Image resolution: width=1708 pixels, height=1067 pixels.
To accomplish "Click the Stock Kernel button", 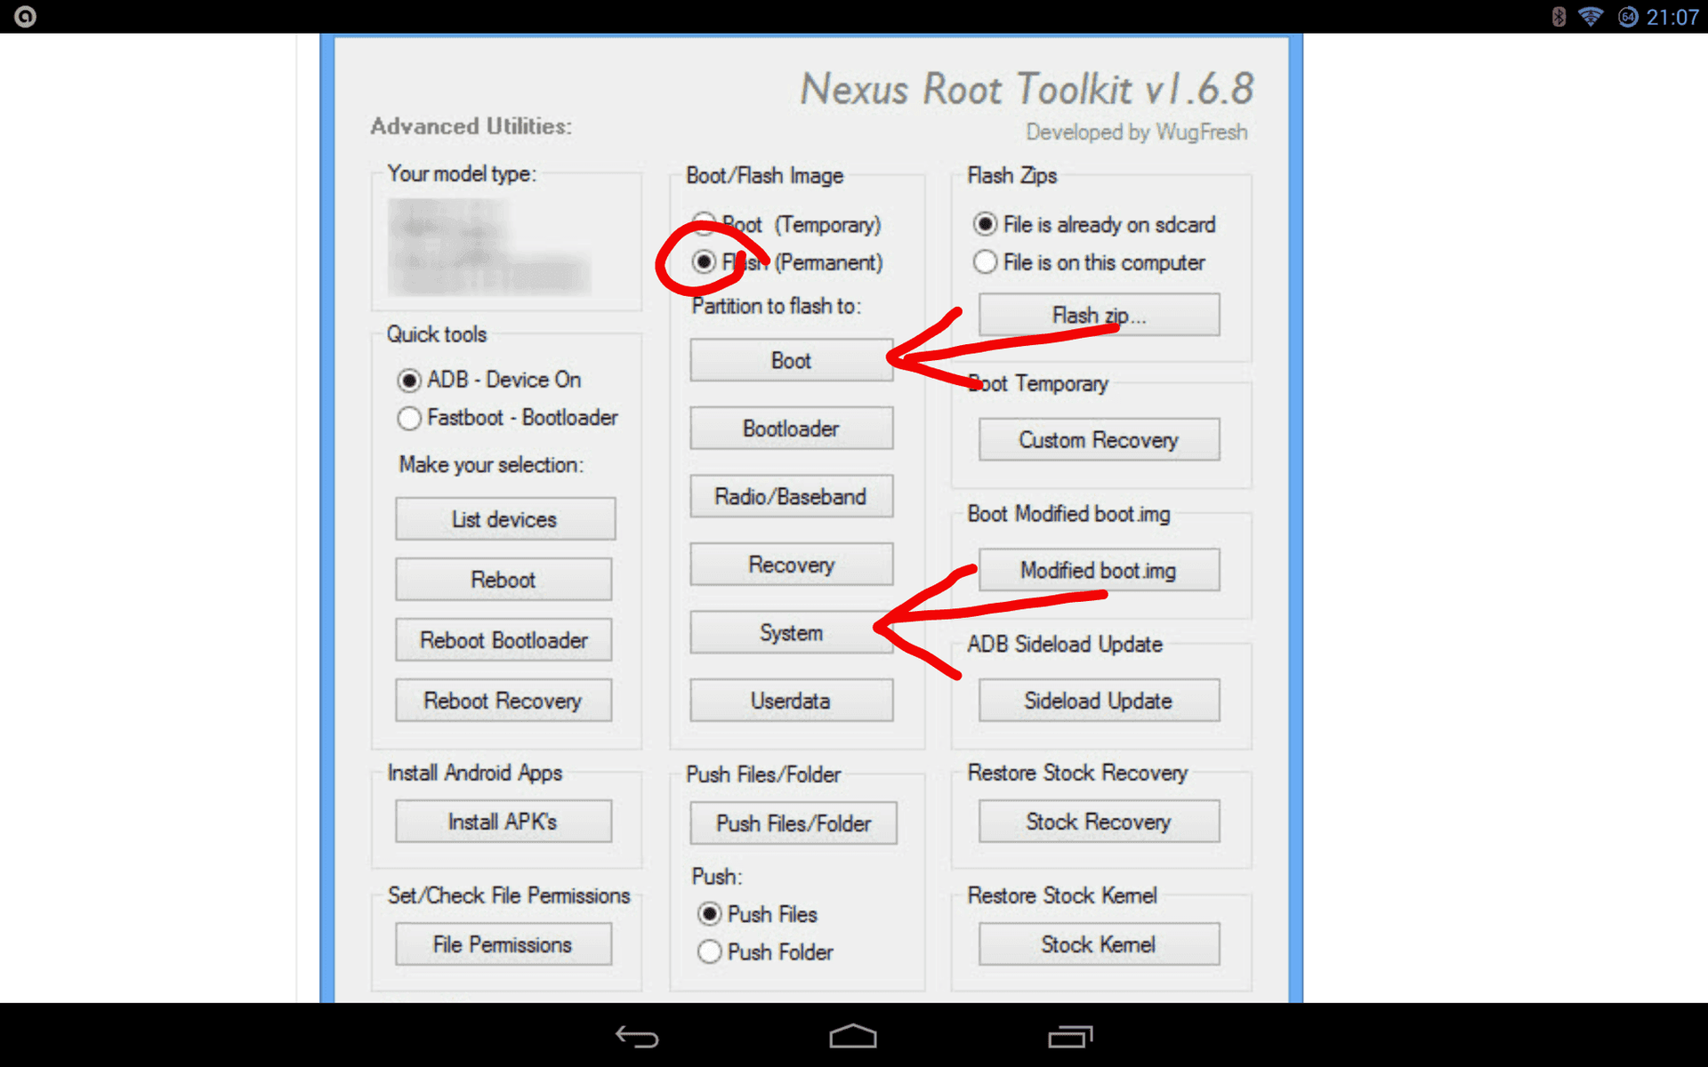I will pyautogui.click(x=1099, y=944).
